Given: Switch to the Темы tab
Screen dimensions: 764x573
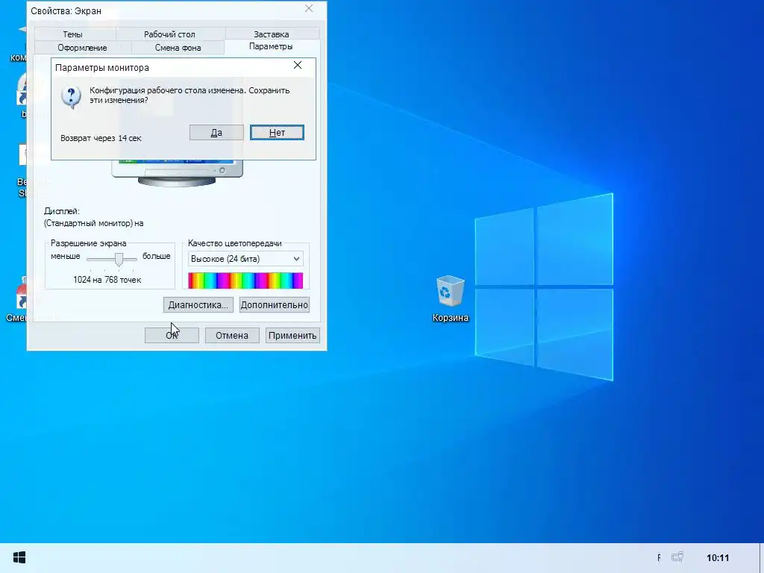Looking at the screenshot, I should click(72, 34).
